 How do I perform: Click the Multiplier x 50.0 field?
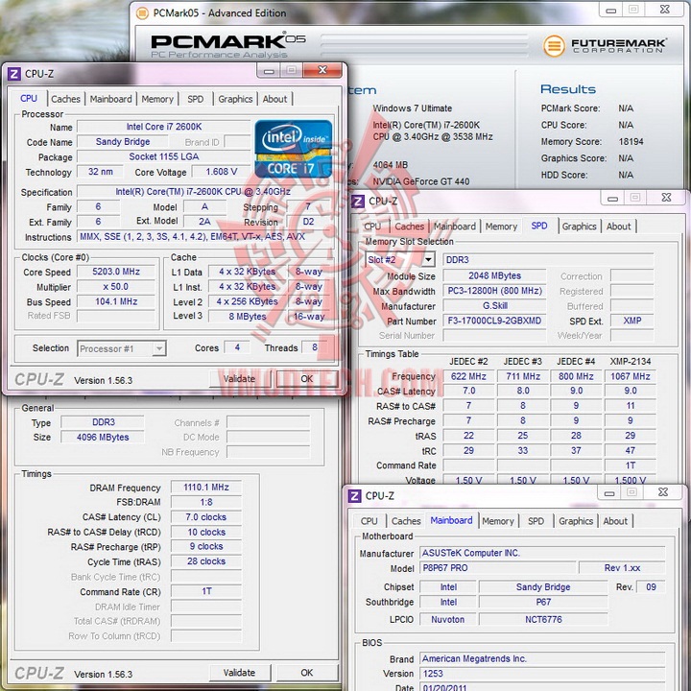(116, 287)
